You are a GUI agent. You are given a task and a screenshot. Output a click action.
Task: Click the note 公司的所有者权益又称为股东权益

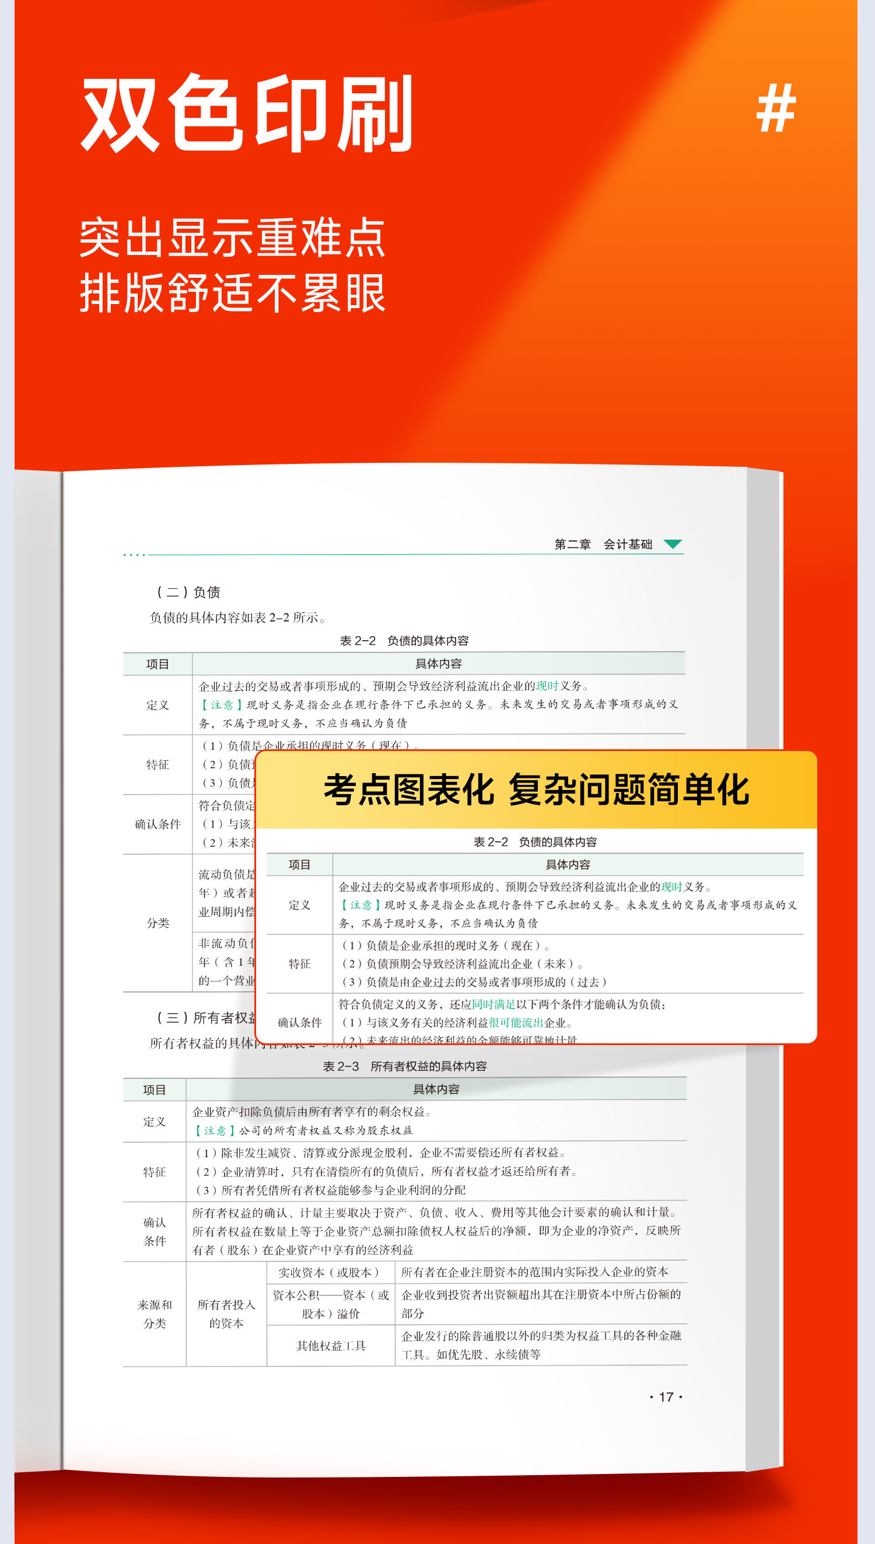pos(325,1130)
